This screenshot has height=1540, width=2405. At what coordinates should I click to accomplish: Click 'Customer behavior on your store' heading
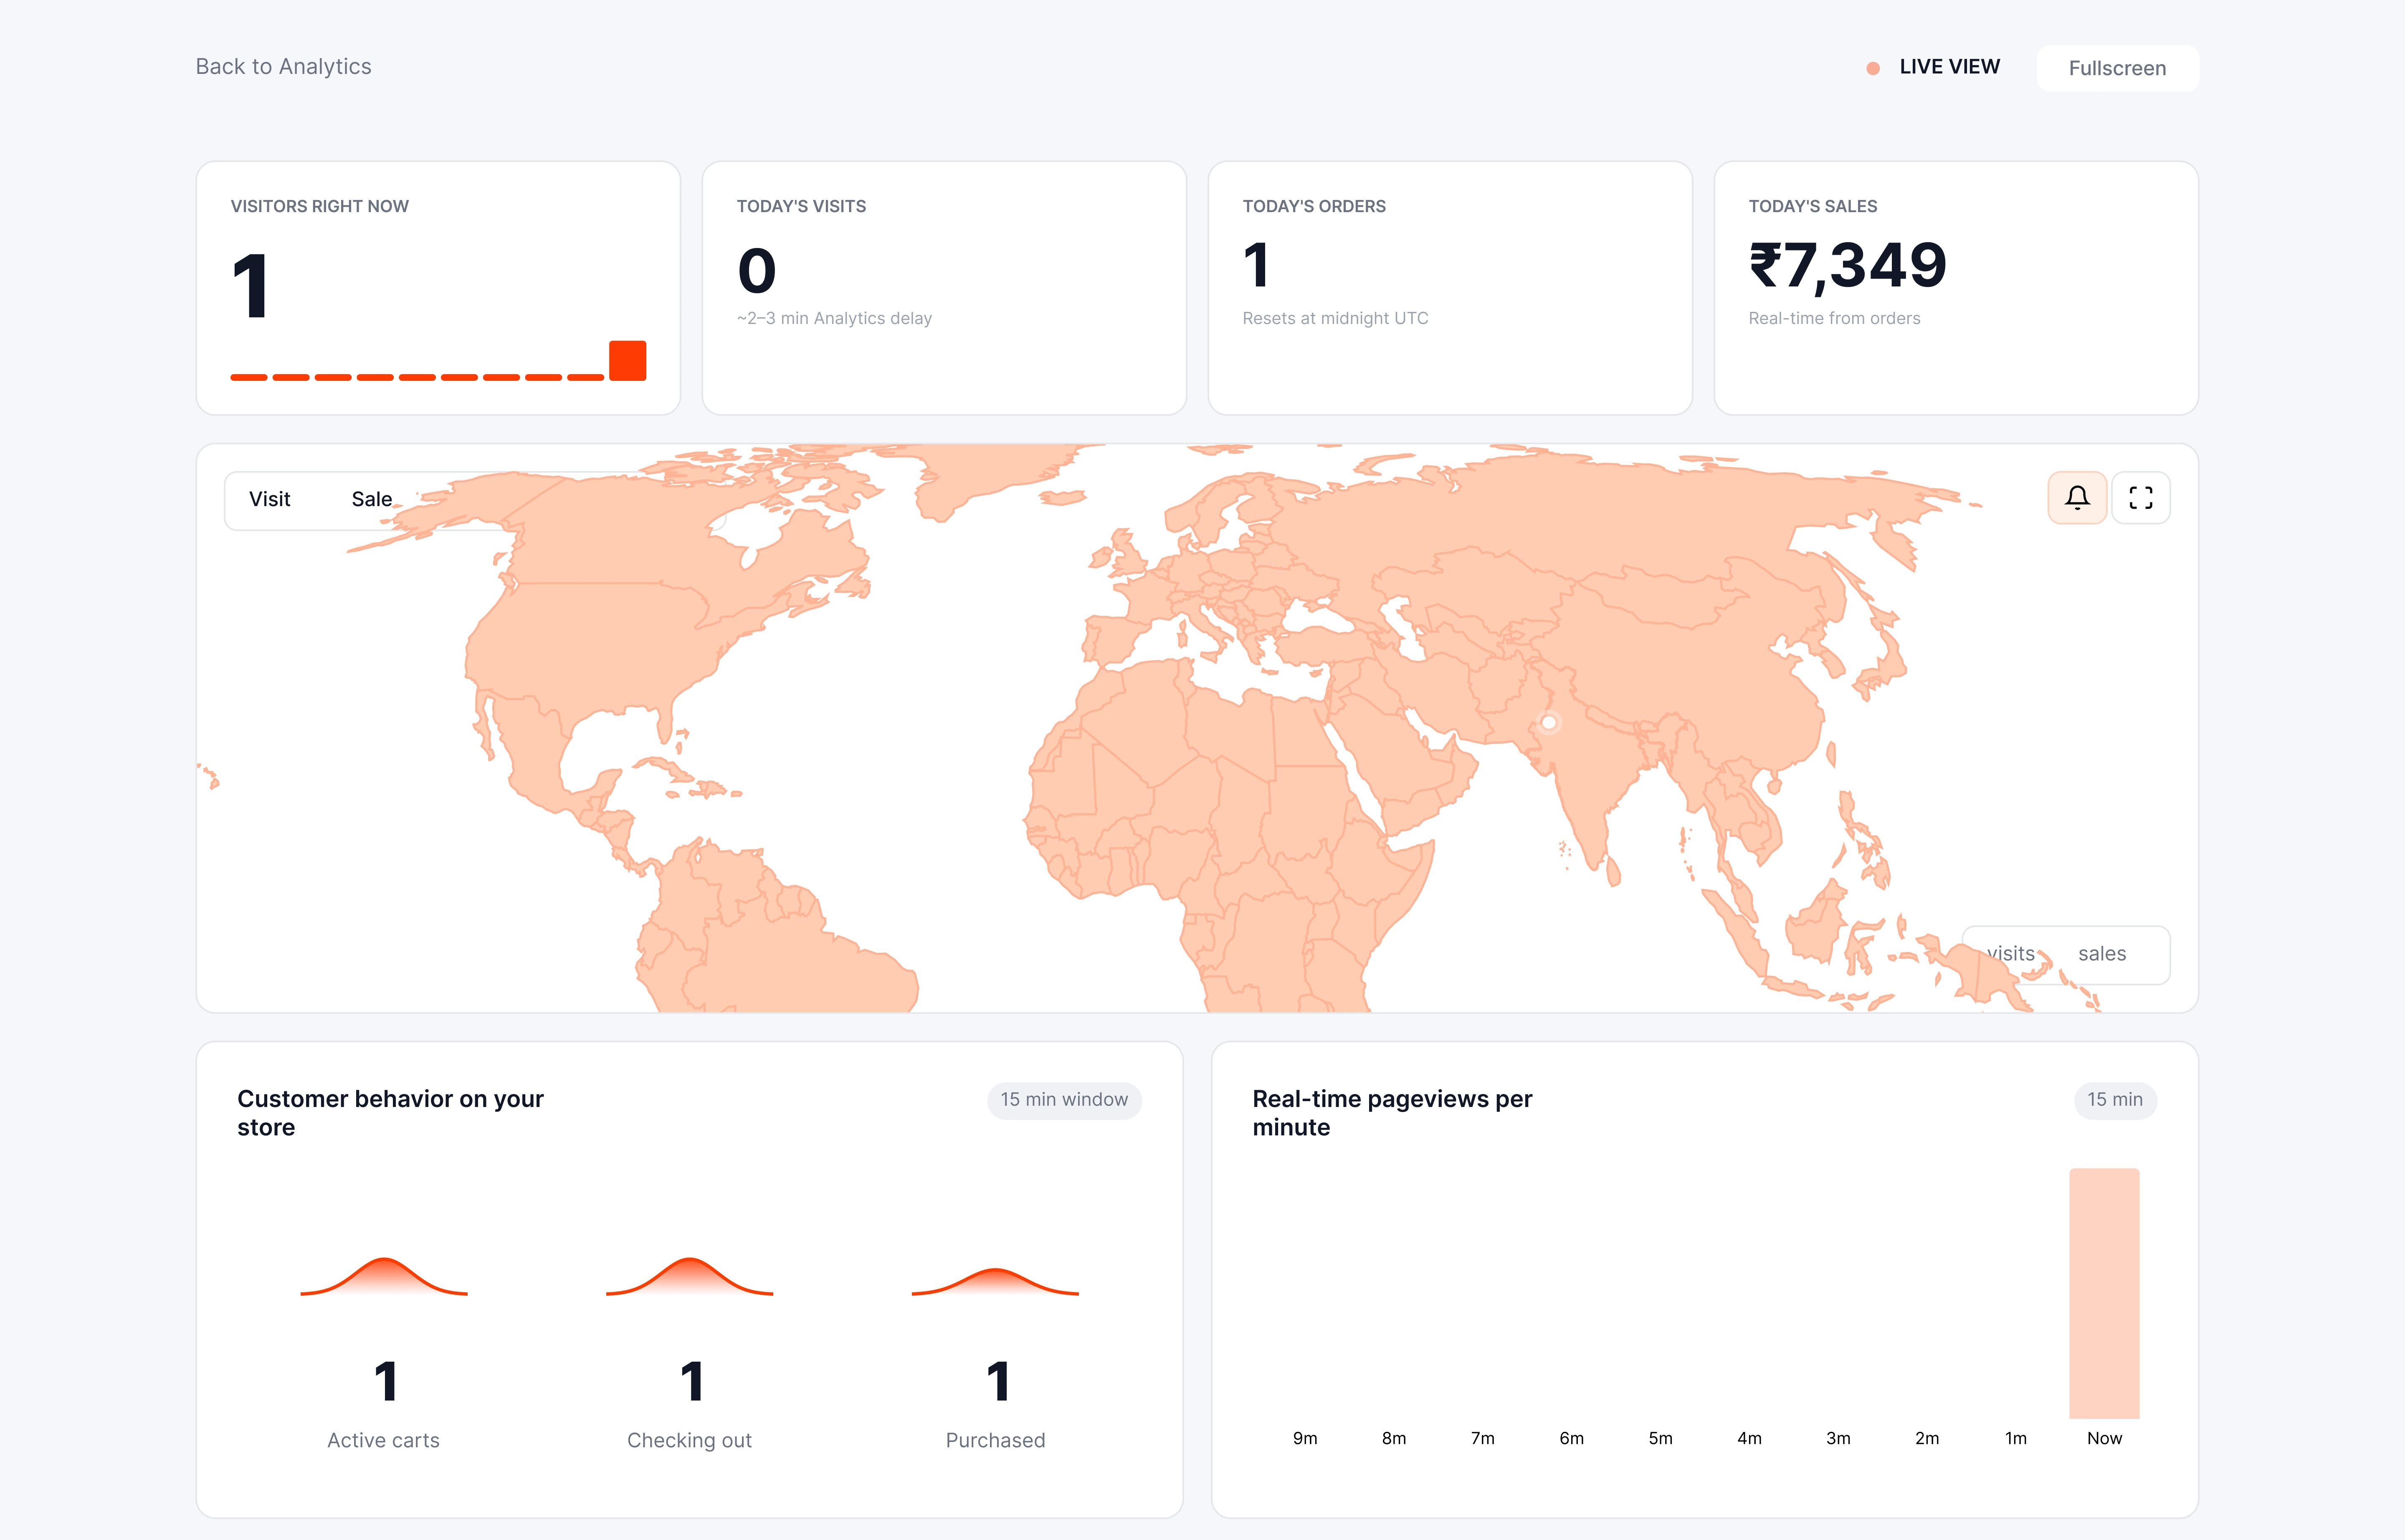point(390,1113)
